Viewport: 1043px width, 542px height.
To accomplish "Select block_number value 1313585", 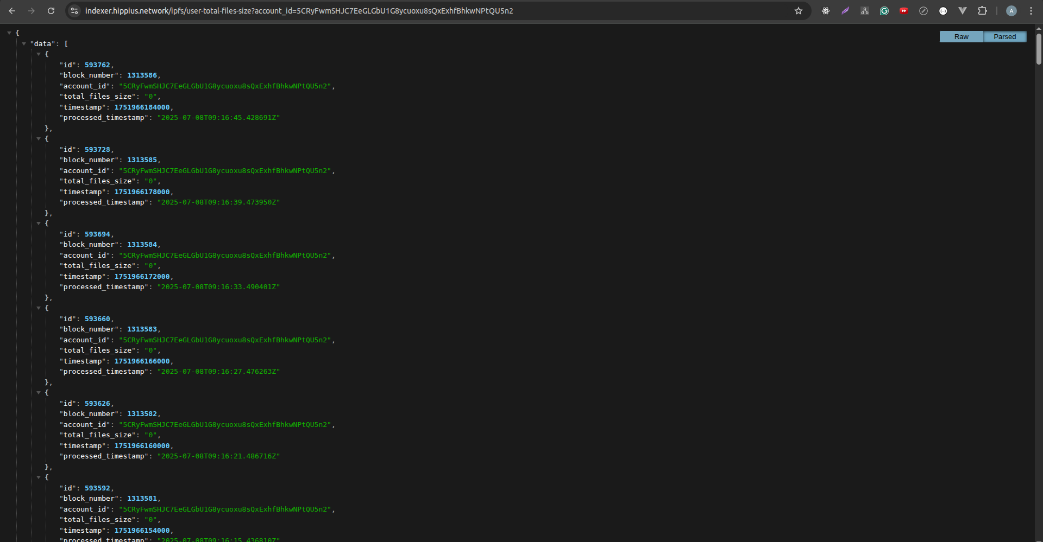I will coord(142,160).
